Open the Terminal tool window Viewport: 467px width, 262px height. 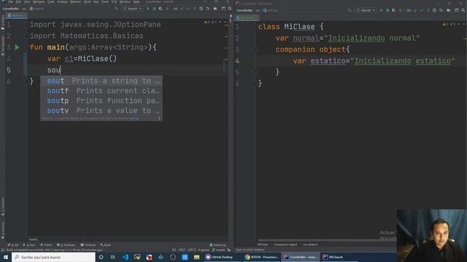(x=88, y=245)
